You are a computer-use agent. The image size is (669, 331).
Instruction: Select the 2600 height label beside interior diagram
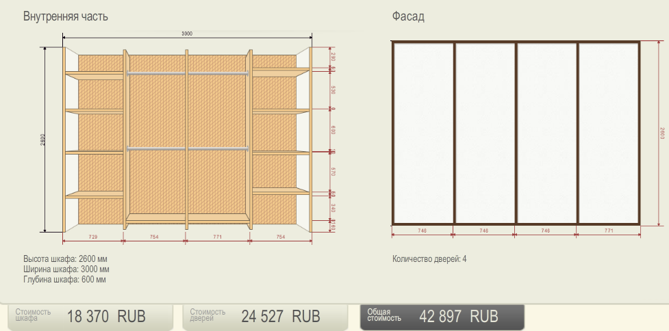tap(42, 140)
